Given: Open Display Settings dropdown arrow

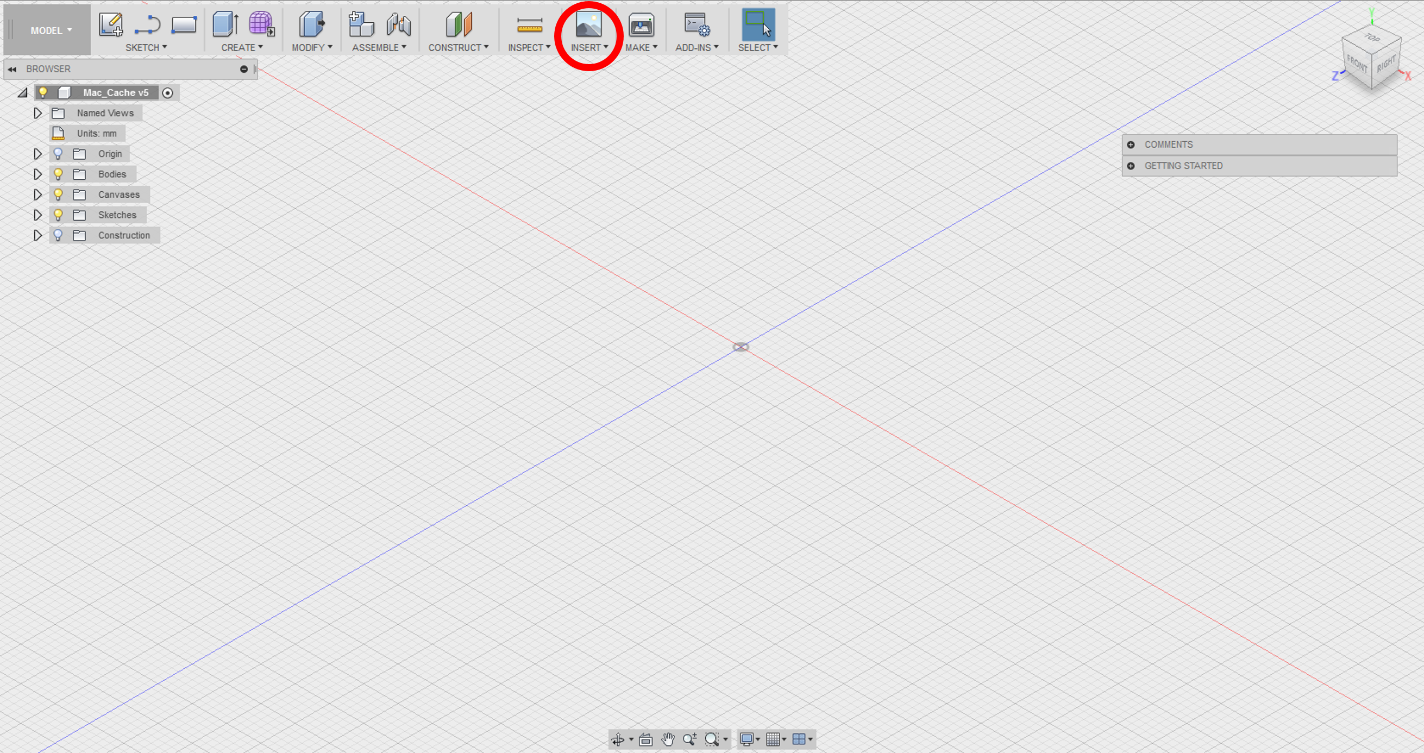Looking at the screenshot, I should [x=758, y=739].
